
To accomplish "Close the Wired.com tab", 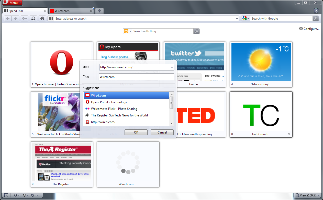I will pos(91,11).
